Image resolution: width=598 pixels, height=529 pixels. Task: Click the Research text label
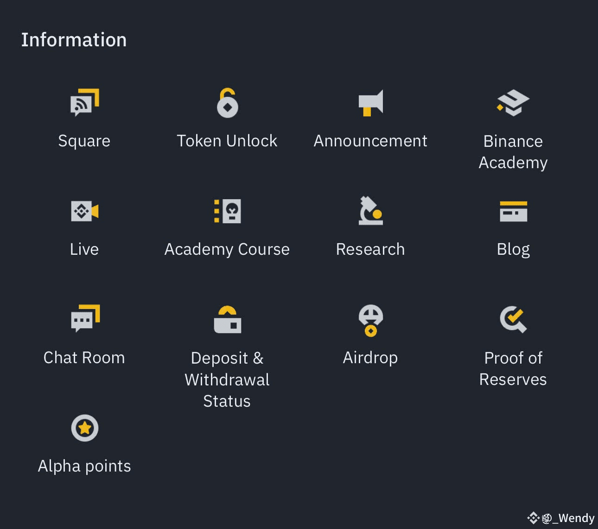click(370, 249)
